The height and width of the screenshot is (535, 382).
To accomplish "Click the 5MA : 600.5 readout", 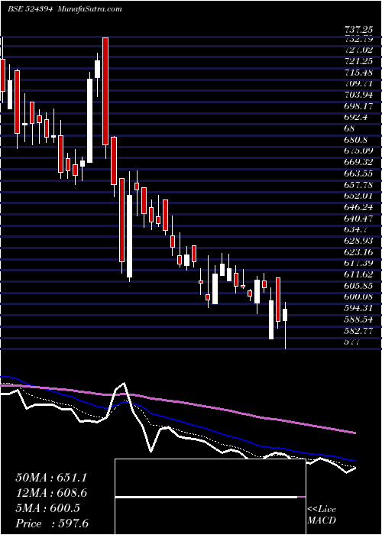I will (x=47, y=508).
